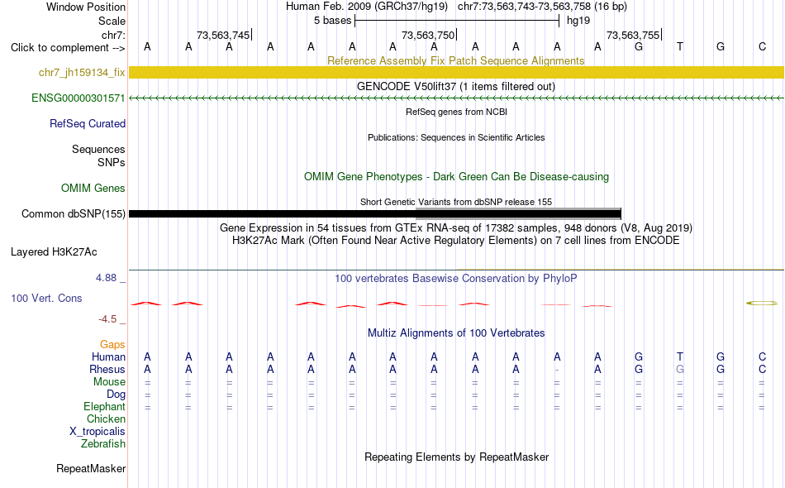The height and width of the screenshot is (488, 785).
Task: Click the Gaps label in Multiz track
Action: click(x=112, y=345)
